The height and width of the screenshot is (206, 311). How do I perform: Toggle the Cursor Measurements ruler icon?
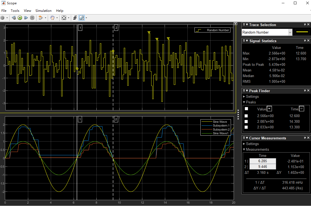pyautogui.click(x=82, y=18)
